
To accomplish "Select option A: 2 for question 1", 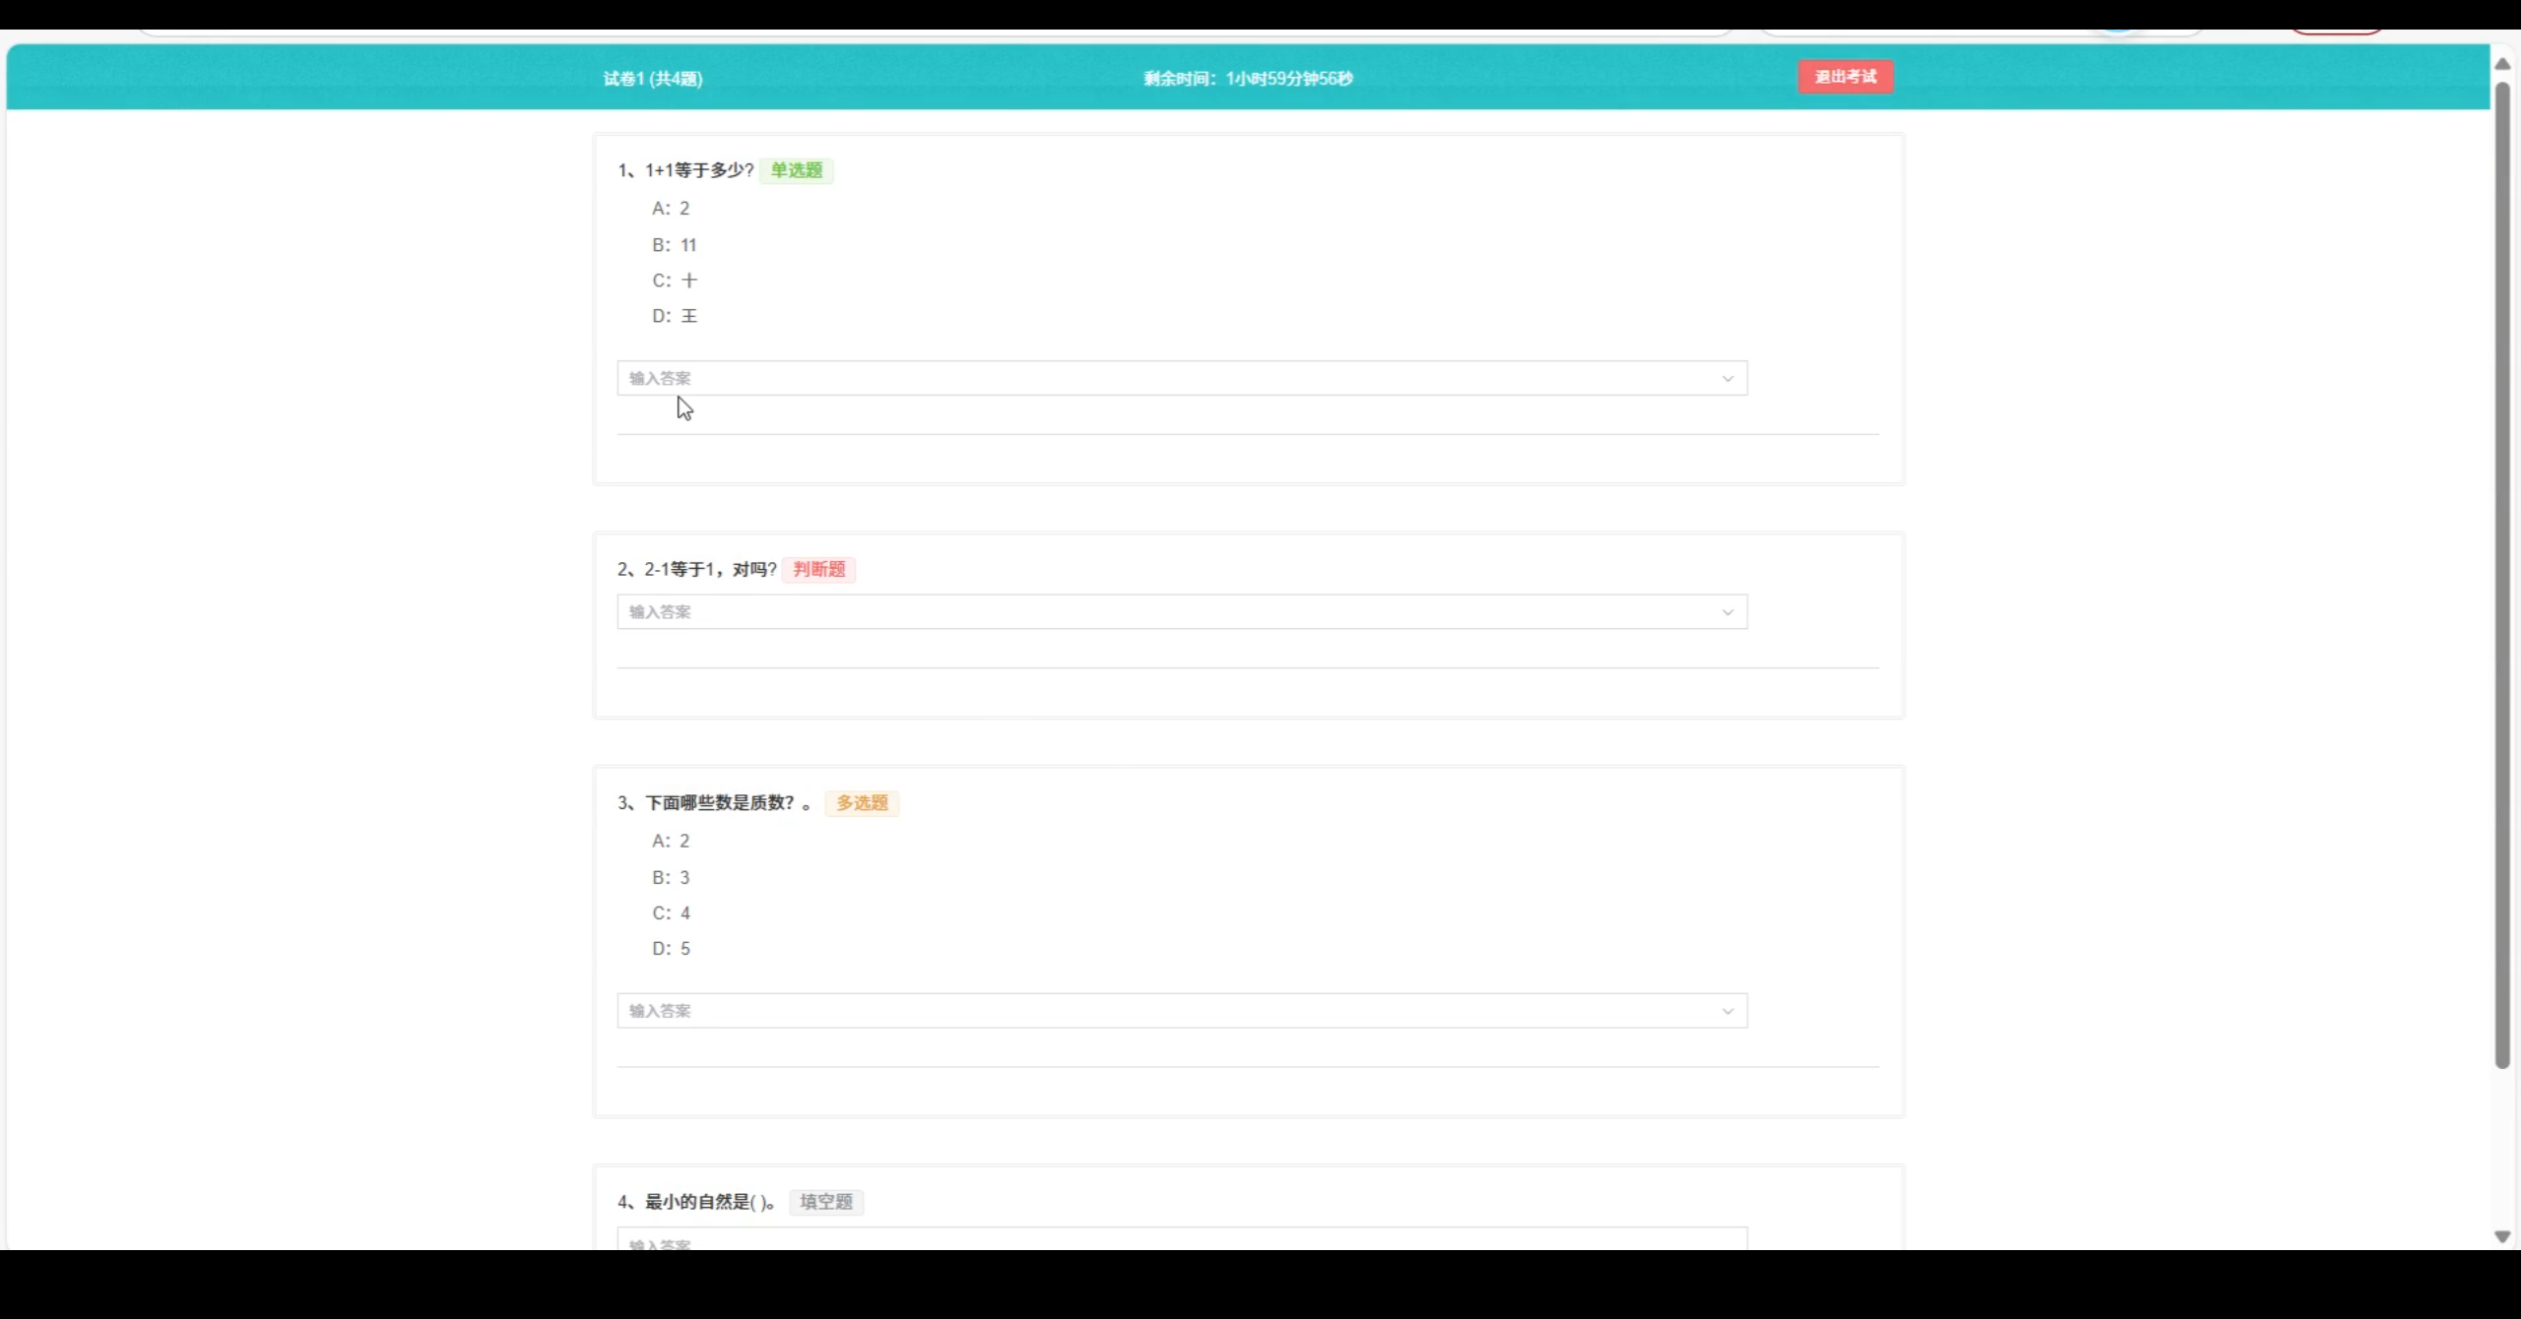I will coord(671,208).
